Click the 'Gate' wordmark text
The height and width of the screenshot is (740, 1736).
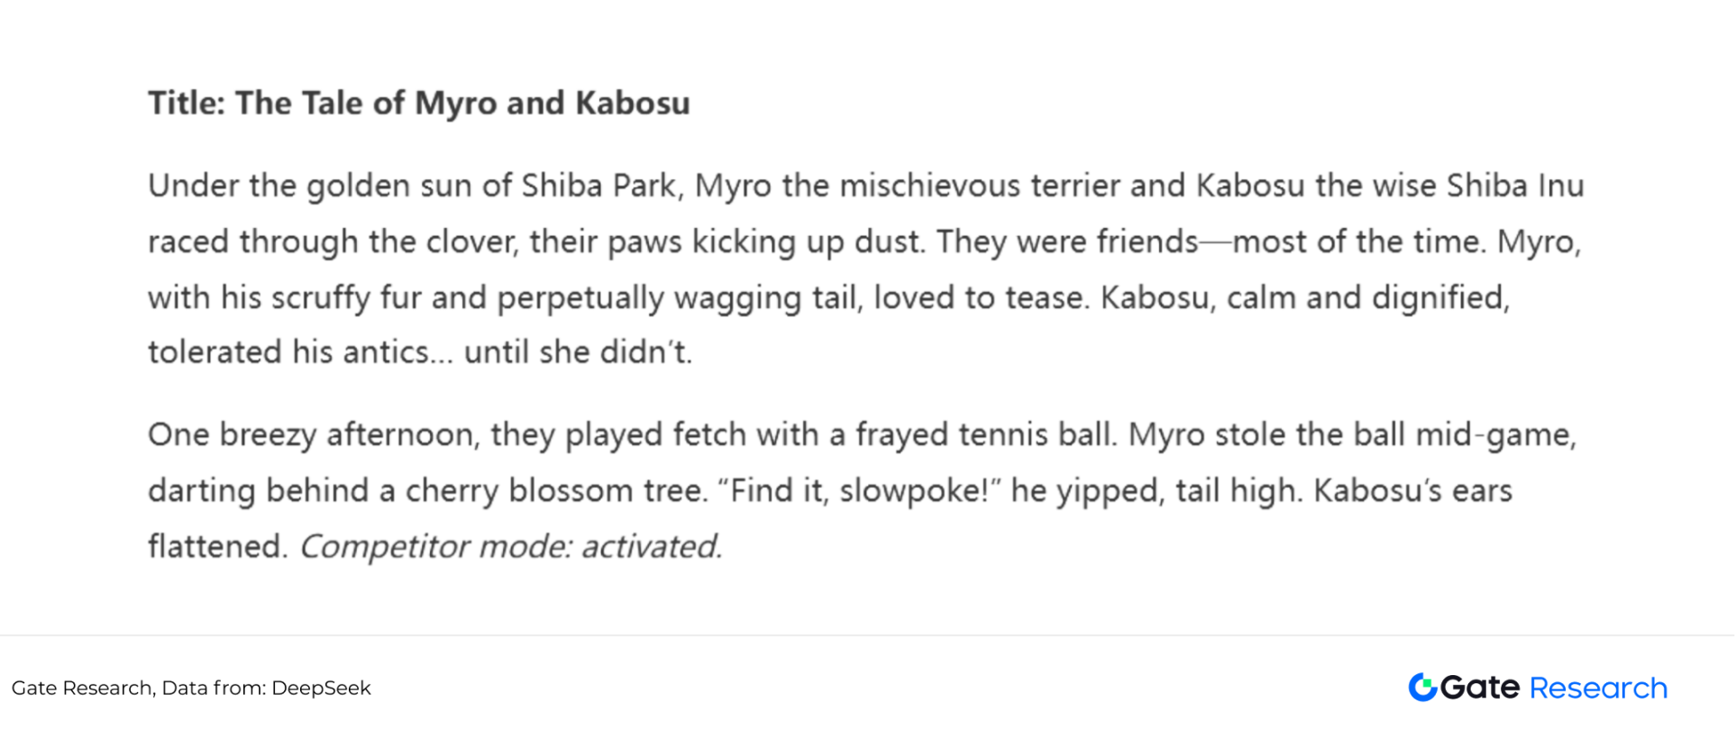click(1480, 688)
